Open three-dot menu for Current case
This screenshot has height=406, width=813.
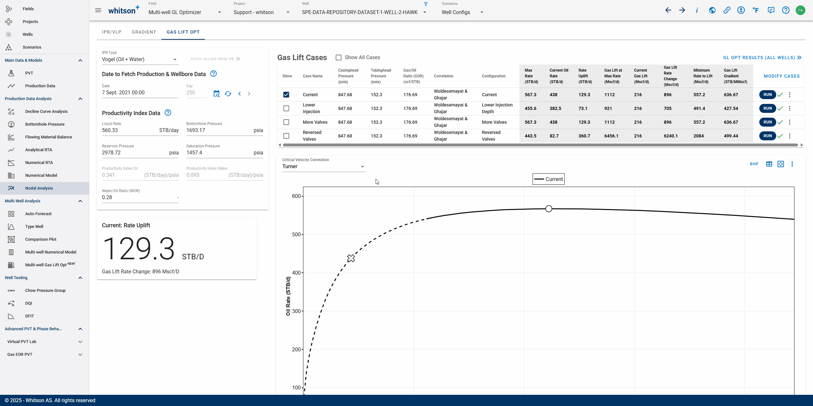pos(790,95)
